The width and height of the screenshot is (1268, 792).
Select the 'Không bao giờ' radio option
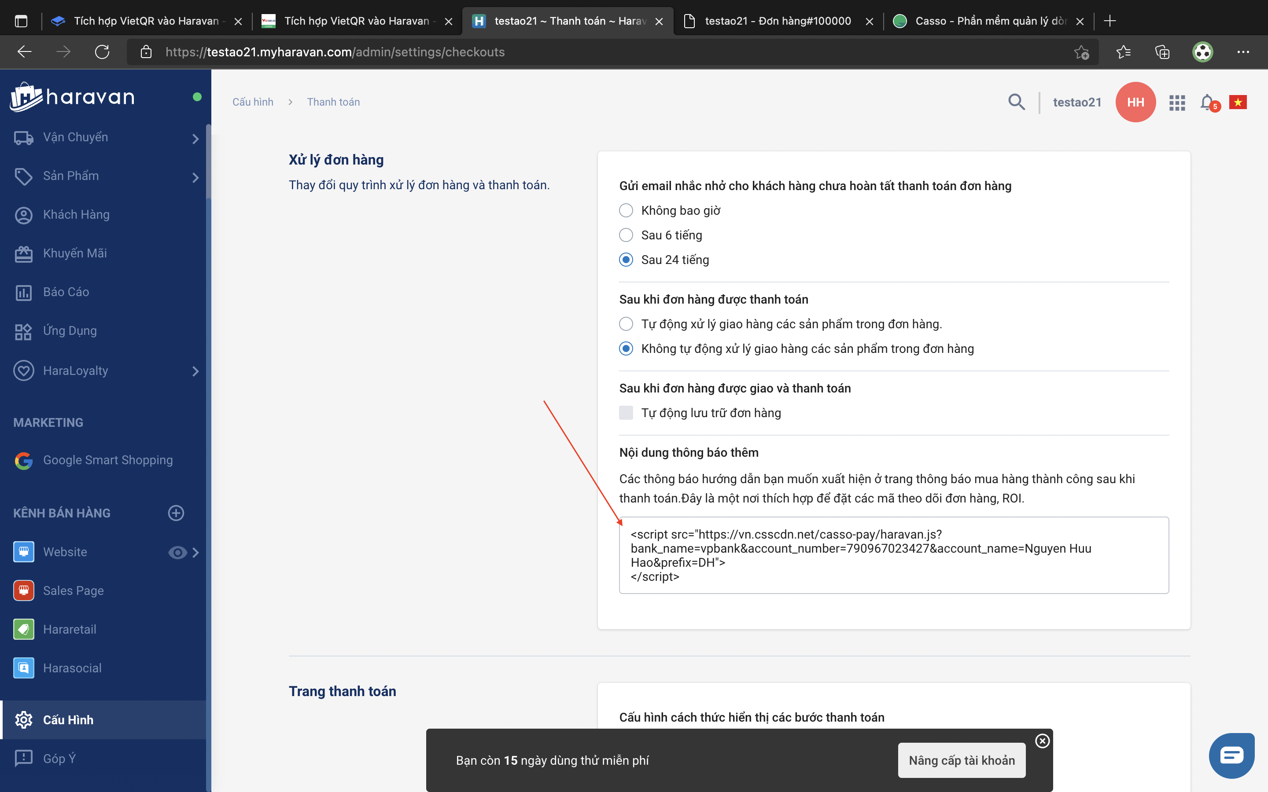click(626, 211)
